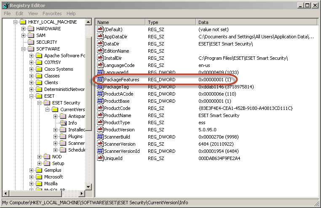Click the tree pane scroll left arrow
The image size is (321, 208).
tap(6, 193)
